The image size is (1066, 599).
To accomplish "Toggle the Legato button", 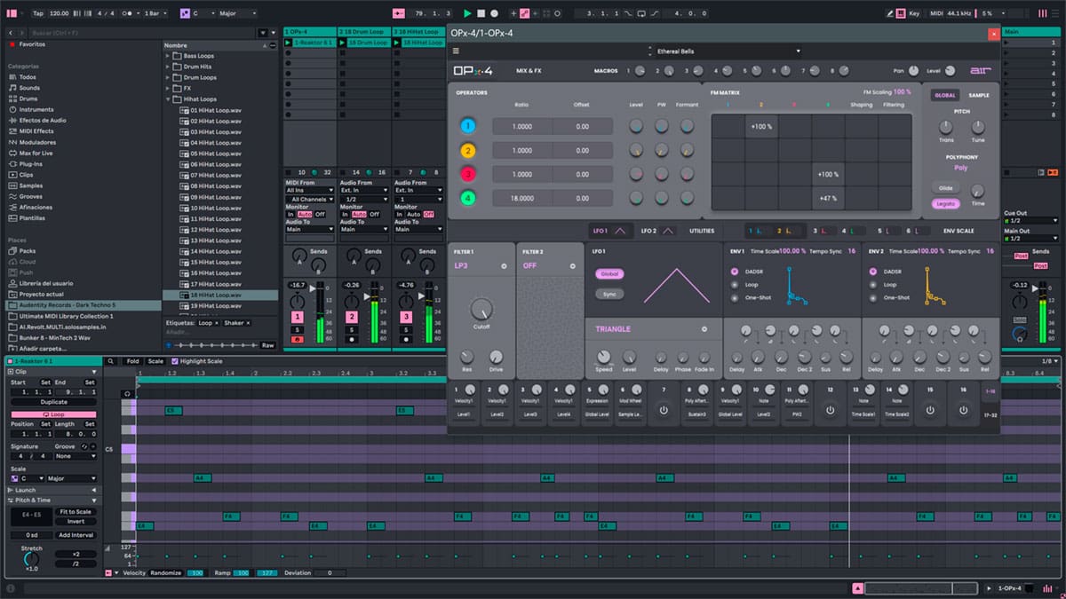I will tap(946, 203).
